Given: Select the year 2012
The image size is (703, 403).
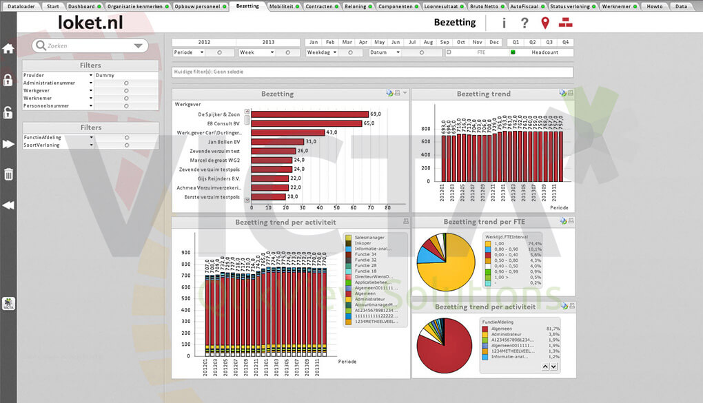Looking at the screenshot, I should tap(204, 42).
